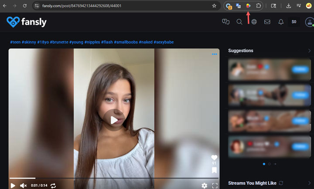The height and width of the screenshot is (189, 314).
Task: Open the suggestion card with the red-haired avatar
Action: pos(270,147)
